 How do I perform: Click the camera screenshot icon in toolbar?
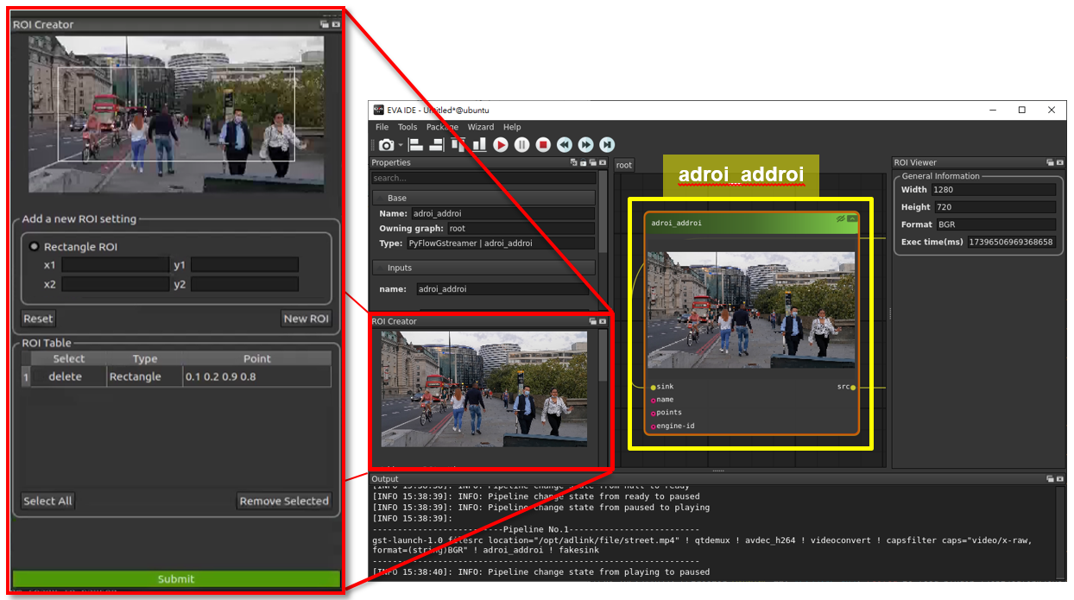385,145
